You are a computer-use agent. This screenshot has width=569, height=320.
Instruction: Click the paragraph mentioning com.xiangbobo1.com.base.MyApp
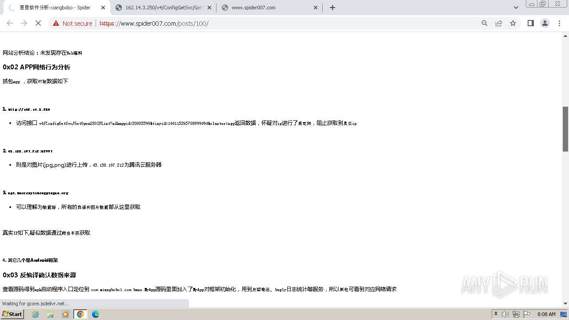(200, 289)
